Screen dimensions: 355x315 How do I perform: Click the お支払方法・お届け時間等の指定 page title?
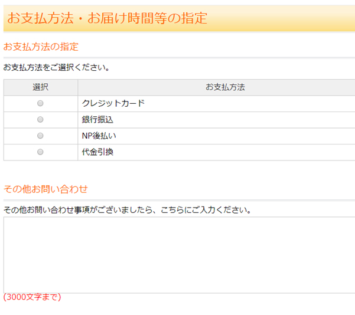click(107, 18)
